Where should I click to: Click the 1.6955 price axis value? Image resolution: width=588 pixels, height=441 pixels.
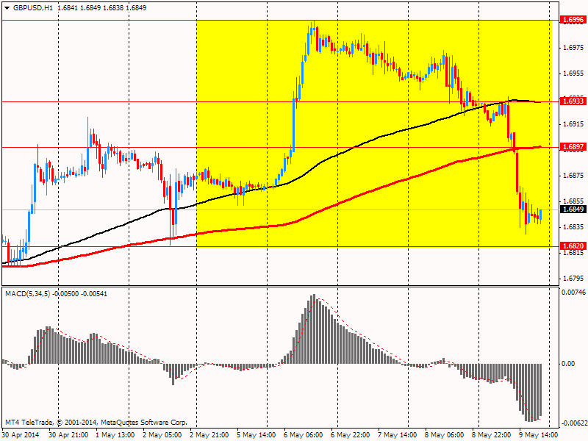coord(573,73)
